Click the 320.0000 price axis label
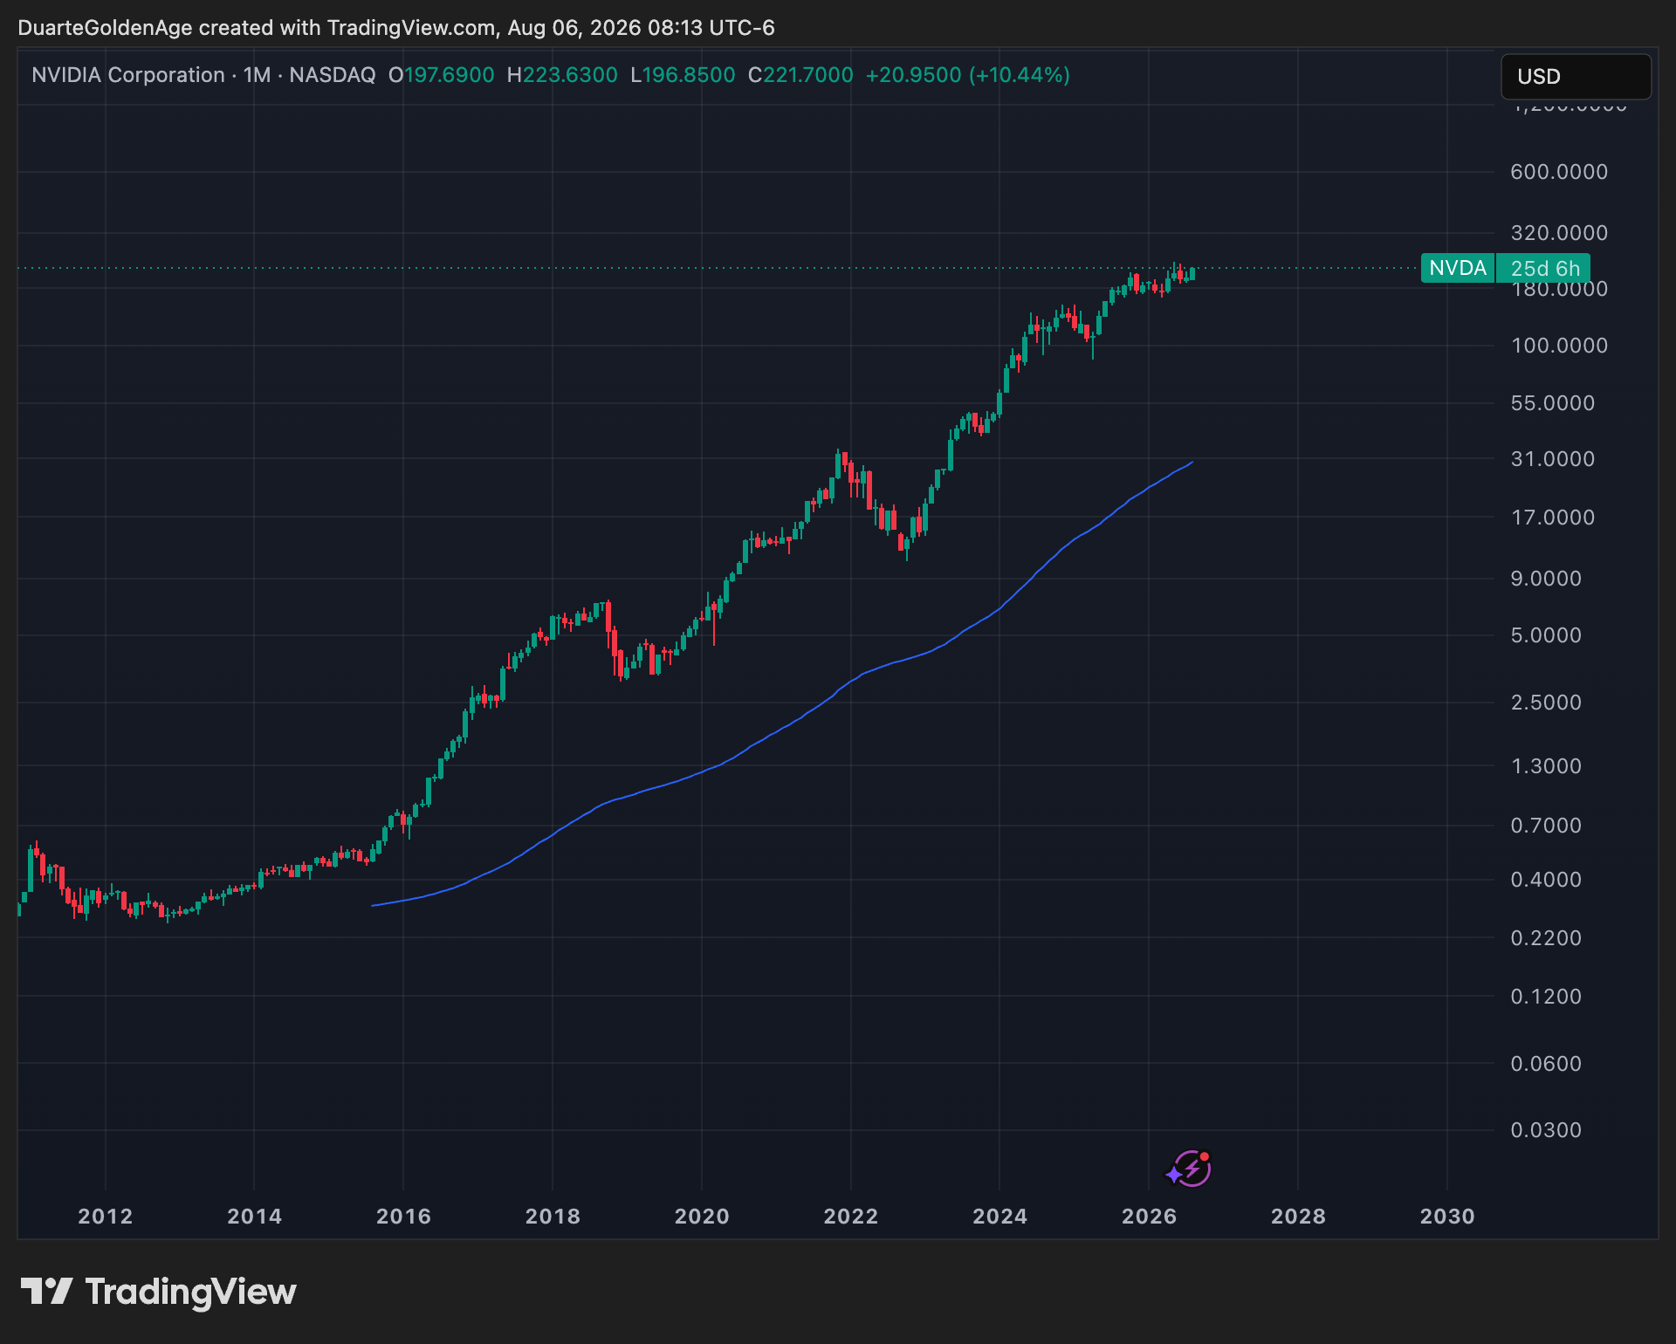Viewport: 1676px width, 1344px height. pyautogui.click(x=1559, y=233)
